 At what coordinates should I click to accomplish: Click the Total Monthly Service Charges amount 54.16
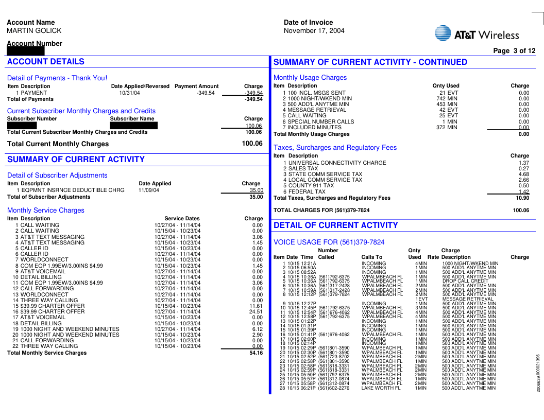[256, 353]
